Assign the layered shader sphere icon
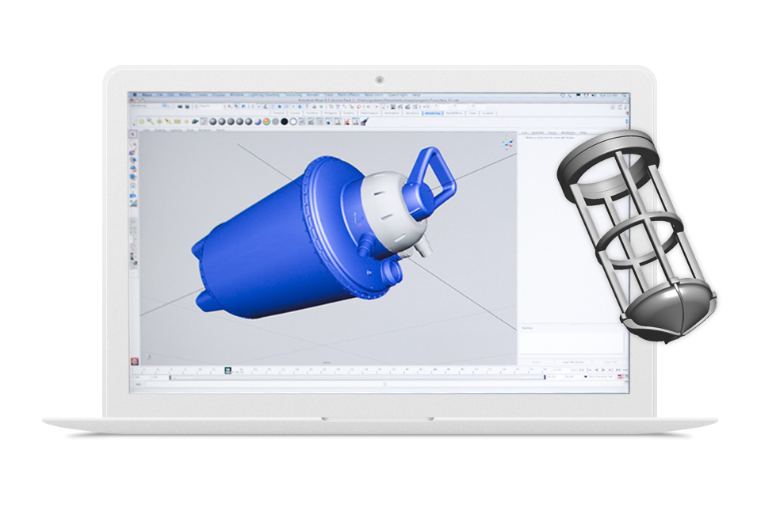761x507 pixels. tap(258, 121)
